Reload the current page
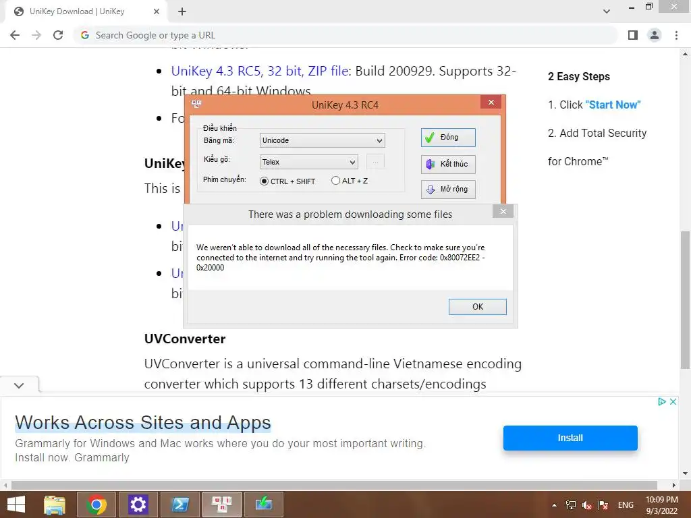This screenshot has height=518, width=691. [x=58, y=35]
